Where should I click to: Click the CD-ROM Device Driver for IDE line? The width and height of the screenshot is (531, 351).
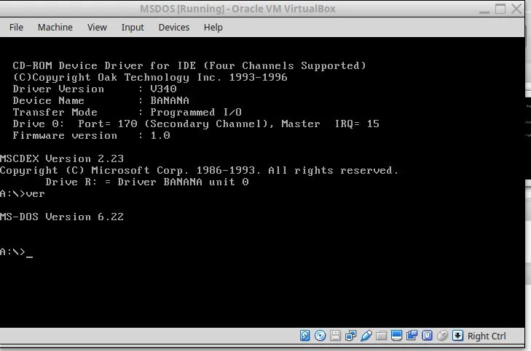click(x=189, y=65)
